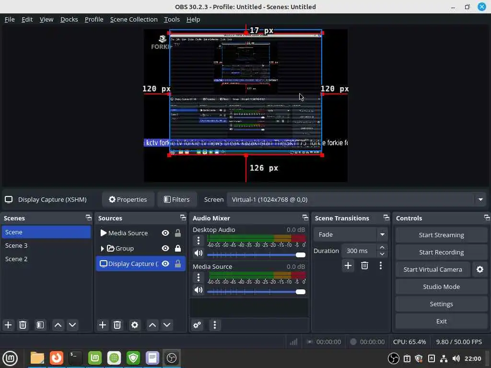The height and width of the screenshot is (368, 491).
Task: Float the Controls dock icon
Action: click(487, 218)
